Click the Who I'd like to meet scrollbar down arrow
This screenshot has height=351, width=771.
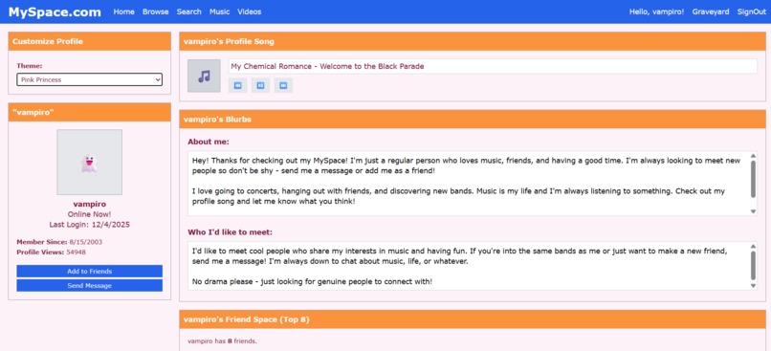pos(753,286)
